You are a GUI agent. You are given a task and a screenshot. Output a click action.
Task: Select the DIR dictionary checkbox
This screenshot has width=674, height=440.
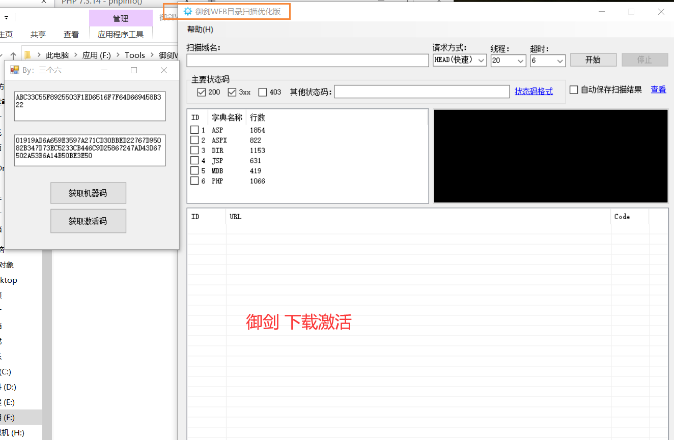tap(194, 151)
